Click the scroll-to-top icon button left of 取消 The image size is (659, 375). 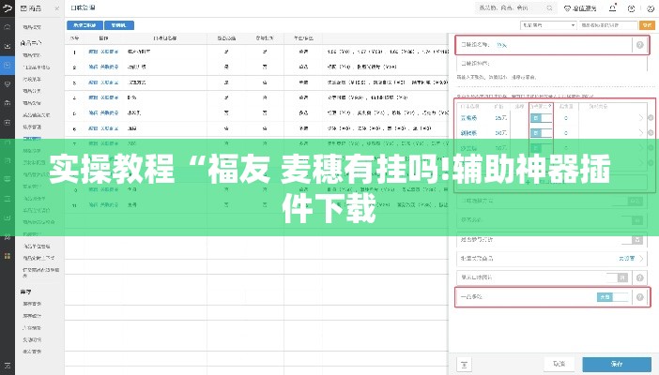[x=464, y=364]
